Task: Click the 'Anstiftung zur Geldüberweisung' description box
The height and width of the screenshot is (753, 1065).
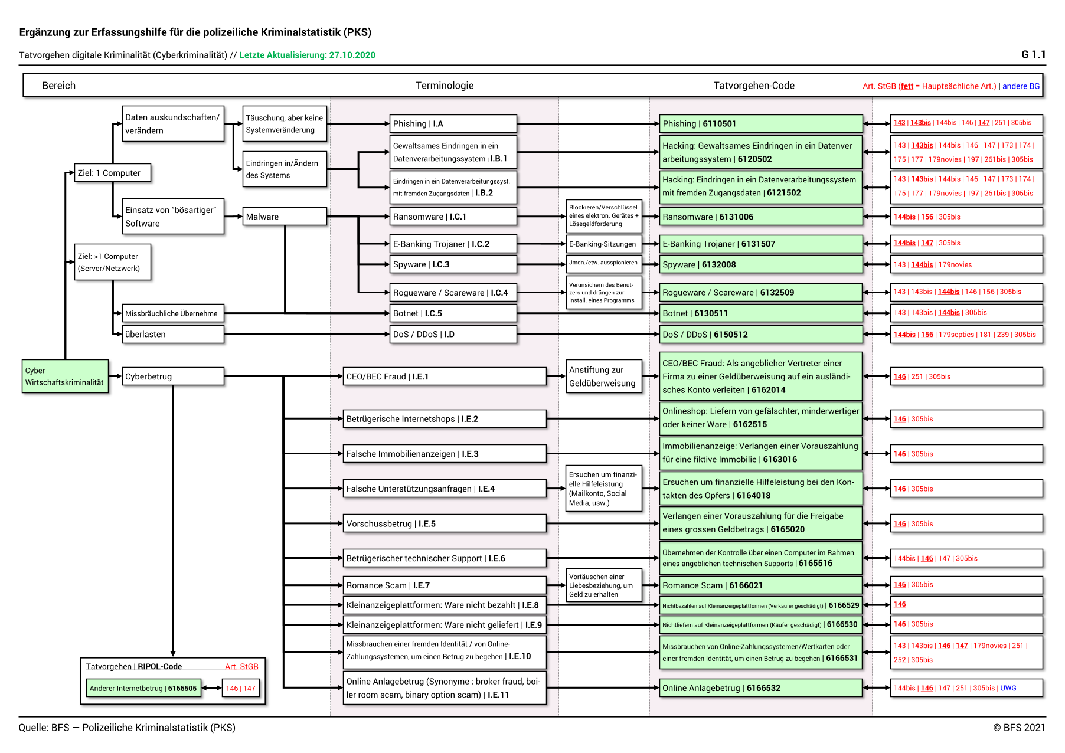Action: pyautogui.click(x=603, y=377)
